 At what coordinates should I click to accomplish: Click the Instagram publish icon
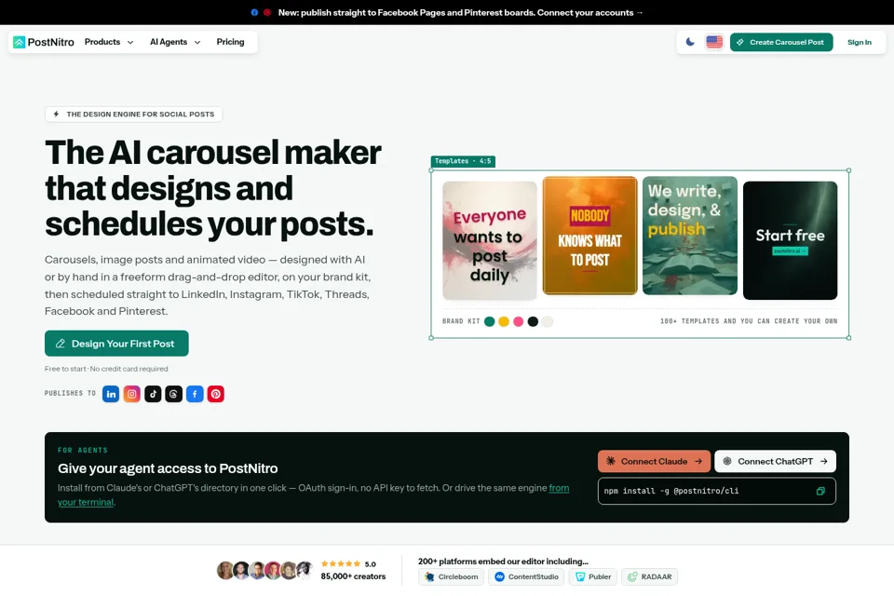[x=131, y=394]
